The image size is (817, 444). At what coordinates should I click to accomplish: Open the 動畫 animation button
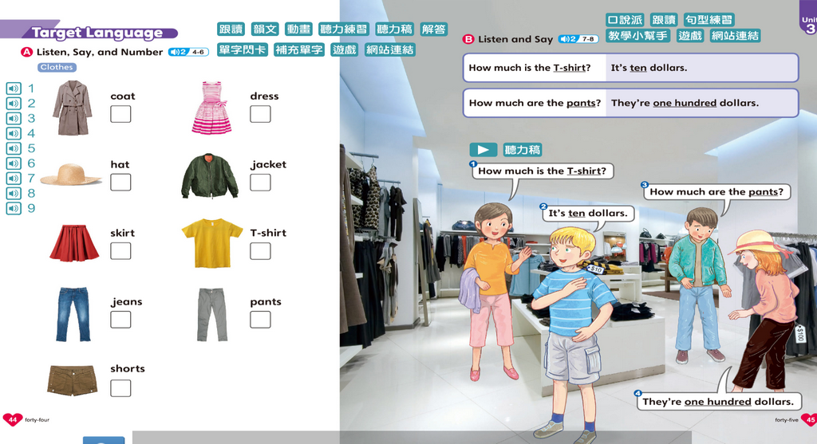pos(298,29)
